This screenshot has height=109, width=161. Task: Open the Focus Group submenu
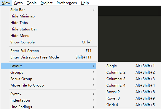pos(48,79)
